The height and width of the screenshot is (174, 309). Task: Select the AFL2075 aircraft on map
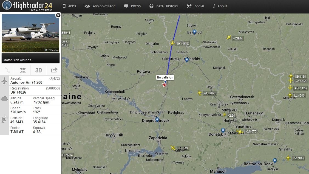[x=199, y=93]
